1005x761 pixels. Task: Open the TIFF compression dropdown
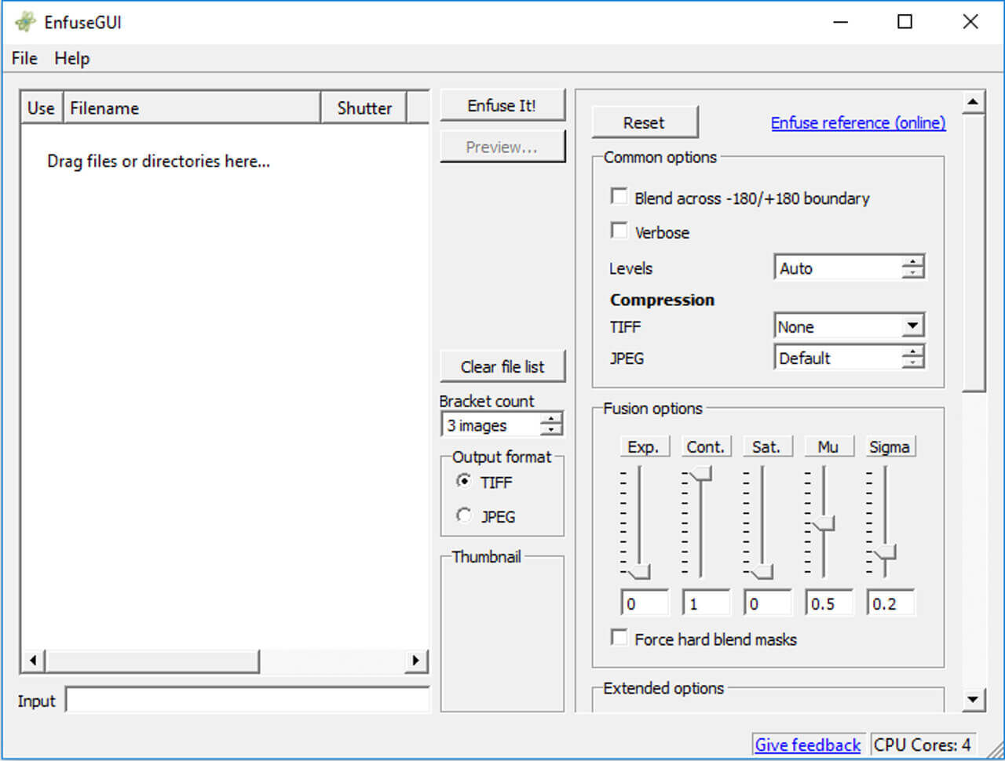coord(912,326)
